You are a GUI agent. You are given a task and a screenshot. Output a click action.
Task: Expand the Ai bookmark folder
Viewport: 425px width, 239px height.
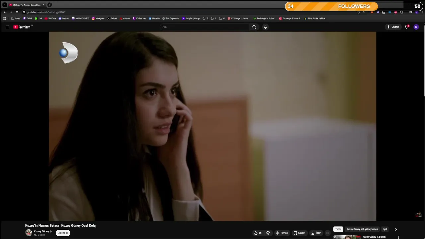click(222, 19)
